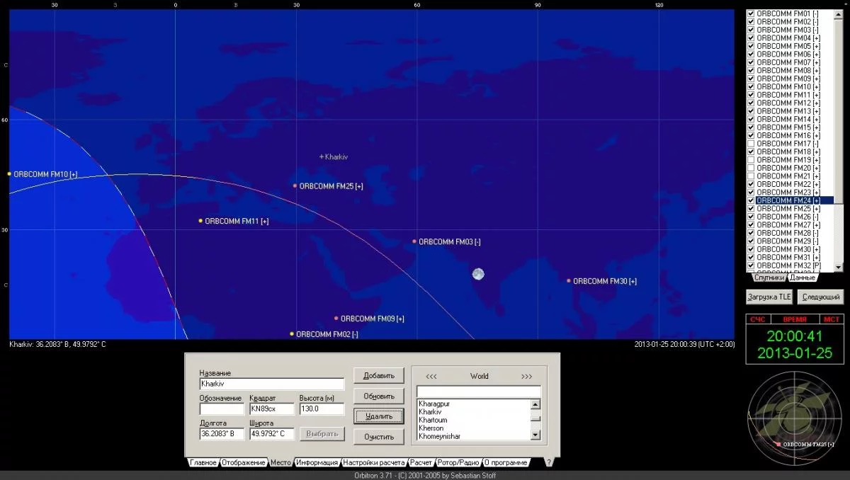
Task: Open the О программе tab
Action: coord(506,462)
